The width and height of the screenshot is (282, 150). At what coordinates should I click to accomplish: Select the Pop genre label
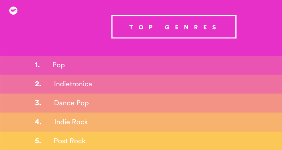coord(59,65)
